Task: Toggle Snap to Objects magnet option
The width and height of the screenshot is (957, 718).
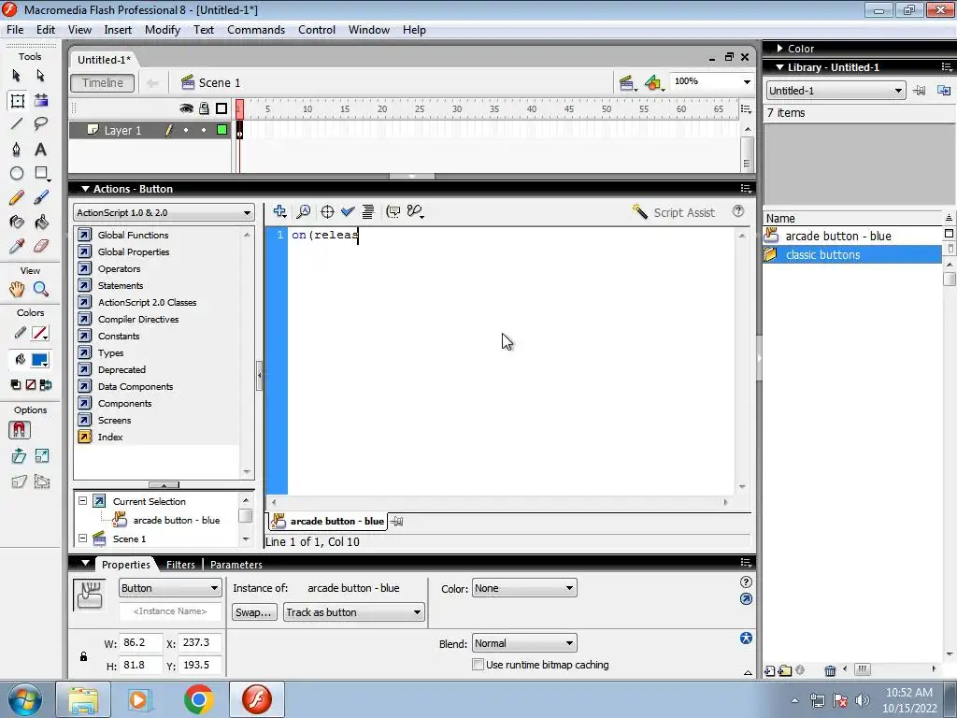Action: click(19, 430)
